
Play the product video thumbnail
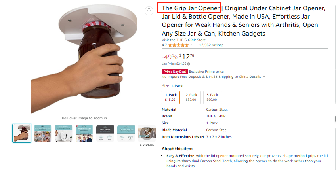point(147,134)
